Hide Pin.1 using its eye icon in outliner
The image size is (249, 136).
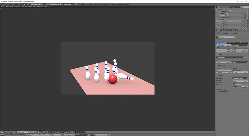[243, 23]
